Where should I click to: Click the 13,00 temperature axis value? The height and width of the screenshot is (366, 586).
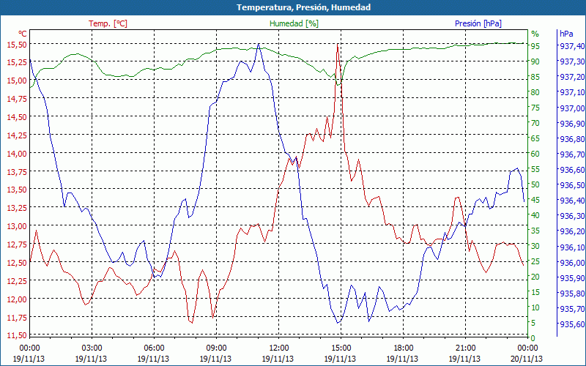pos(17,226)
